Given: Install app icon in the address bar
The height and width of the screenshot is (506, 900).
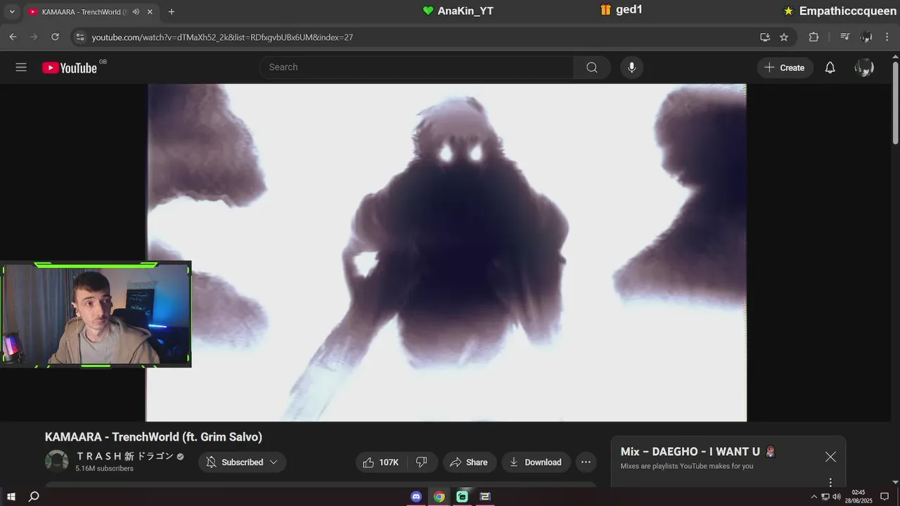Looking at the screenshot, I should (x=765, y=37).
